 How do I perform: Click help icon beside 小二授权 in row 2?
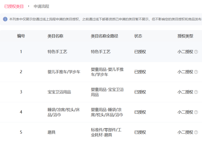196,72
